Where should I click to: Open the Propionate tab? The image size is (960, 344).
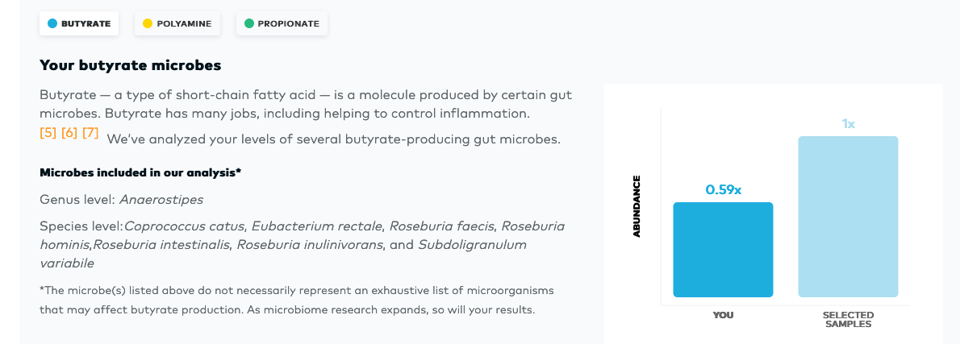282,24
